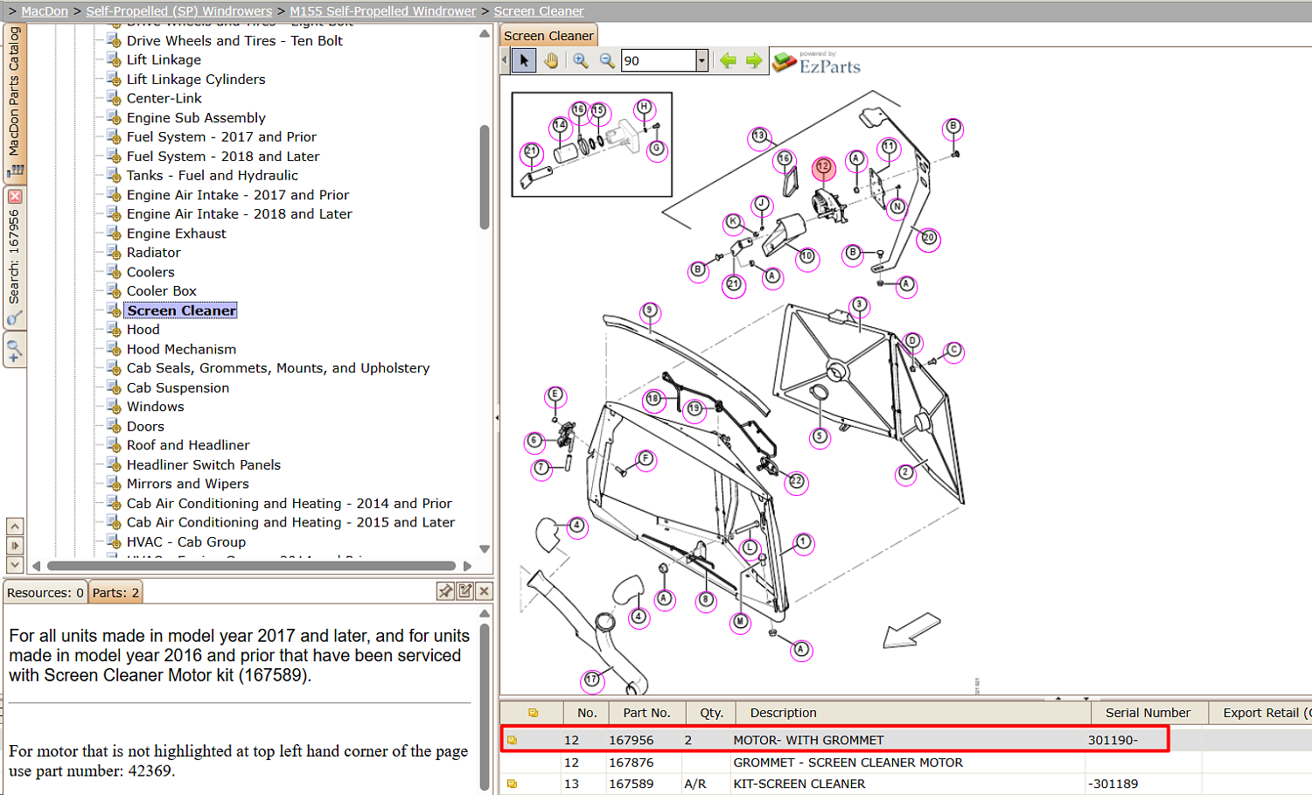Collapse the diagram toolbar with the left triangle
Image resolution: width=1312 pixels, height=795 pixels.
point(505,60)
